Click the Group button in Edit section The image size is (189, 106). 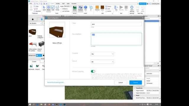(108, 6)
